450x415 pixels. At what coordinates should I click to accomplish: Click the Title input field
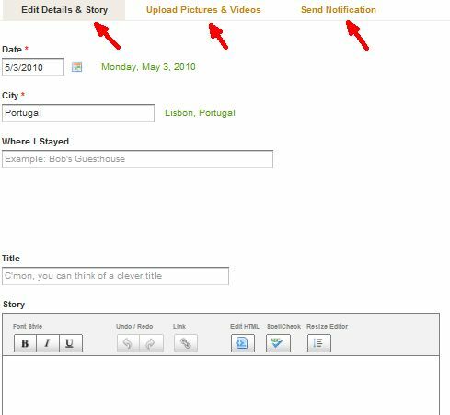click(115, 276)
